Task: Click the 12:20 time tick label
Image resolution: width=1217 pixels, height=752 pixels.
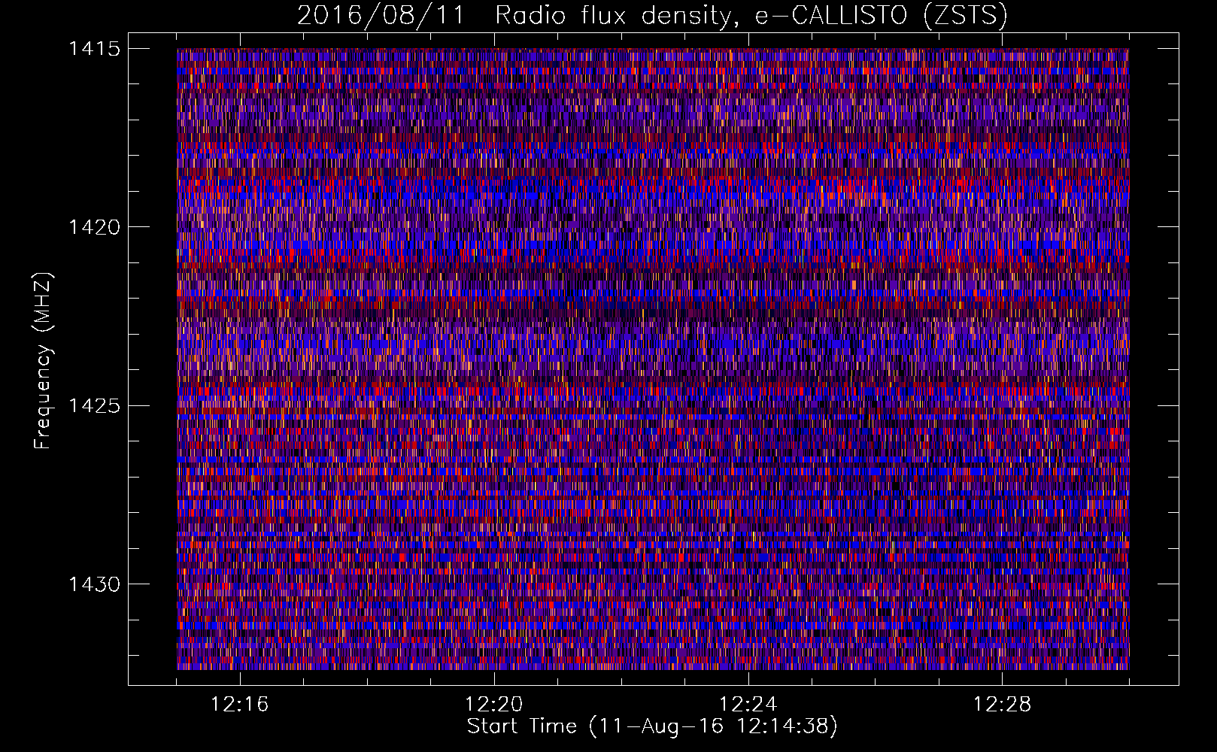Action: (x=494, y=705)
